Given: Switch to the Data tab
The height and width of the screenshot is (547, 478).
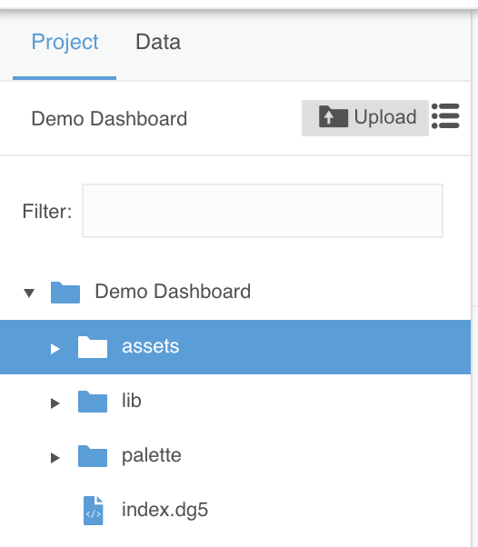Looking at the screenshot, I should point(158,42).
